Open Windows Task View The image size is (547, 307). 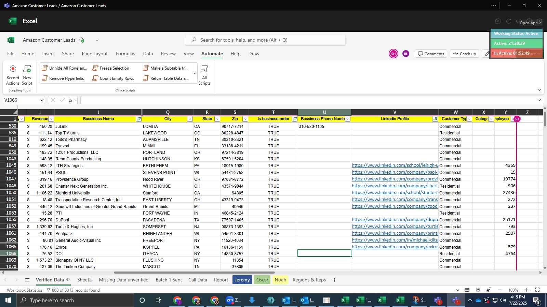(158, 300)
